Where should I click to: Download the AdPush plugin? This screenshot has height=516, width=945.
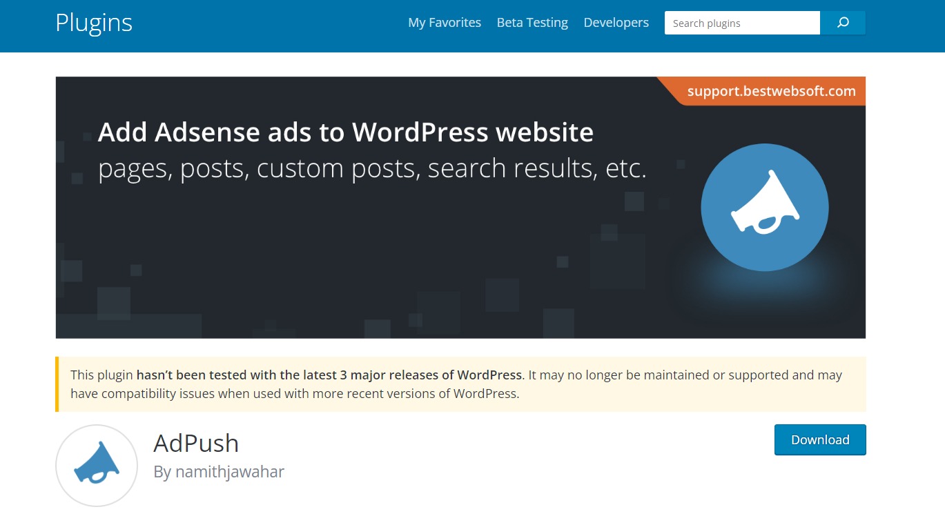[820, 440]
